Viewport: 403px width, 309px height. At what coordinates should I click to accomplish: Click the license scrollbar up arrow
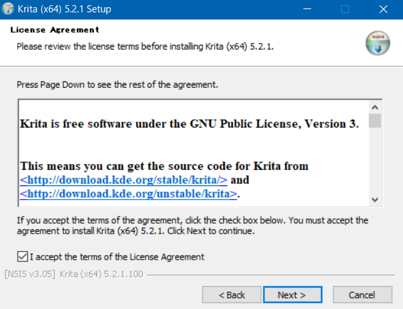[x=375, y=107]
